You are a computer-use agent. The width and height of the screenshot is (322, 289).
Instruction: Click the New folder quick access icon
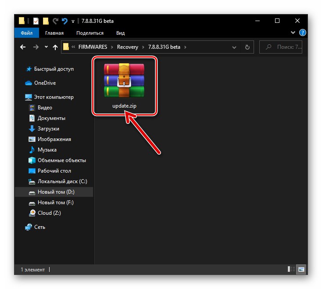tap(46, 21)
